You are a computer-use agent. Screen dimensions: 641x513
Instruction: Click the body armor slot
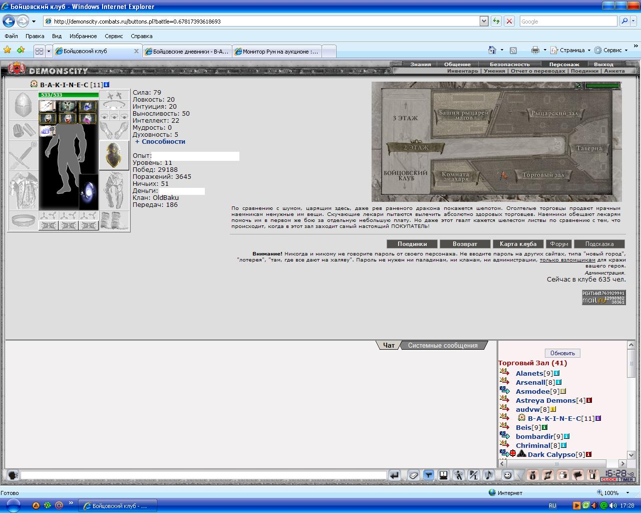click(23, 191)
